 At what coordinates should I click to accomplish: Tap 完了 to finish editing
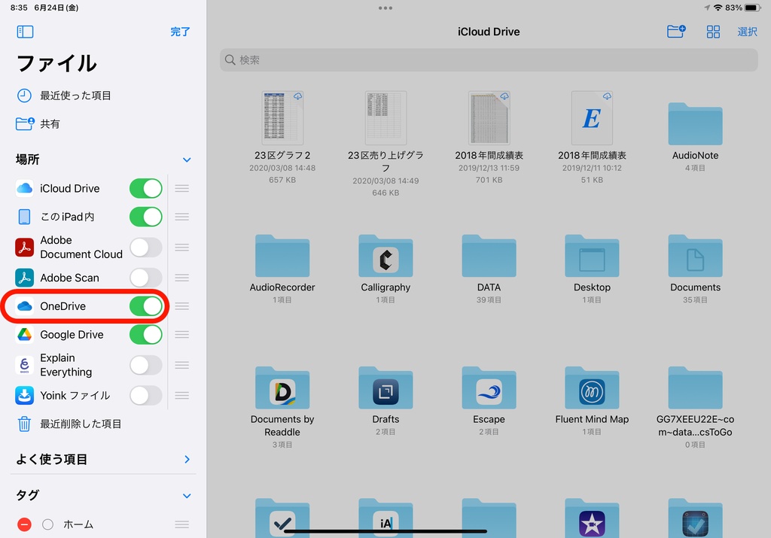coord(180,32)
